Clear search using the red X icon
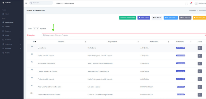Viewport: 206px width, 99px height. pos(205,35)
